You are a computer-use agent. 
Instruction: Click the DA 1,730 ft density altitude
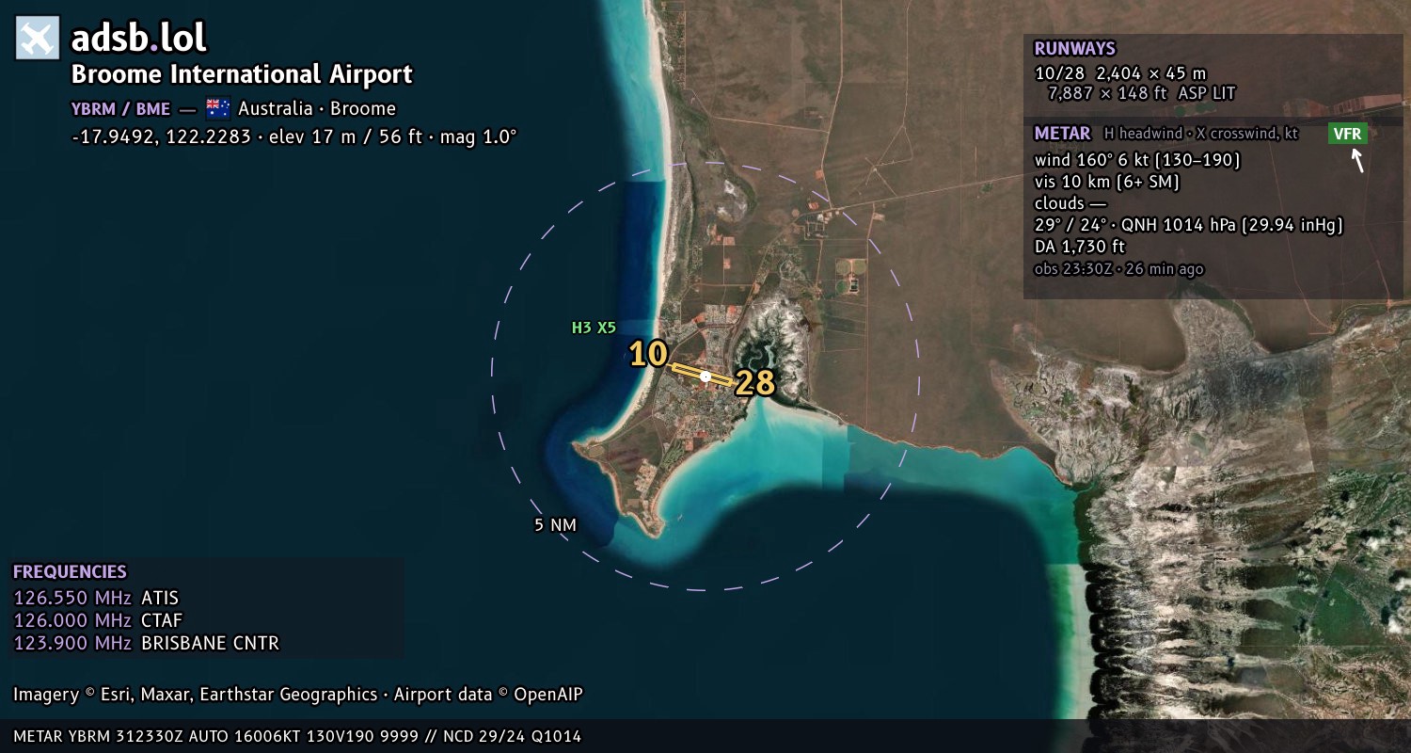click(x=1079, y=247)
